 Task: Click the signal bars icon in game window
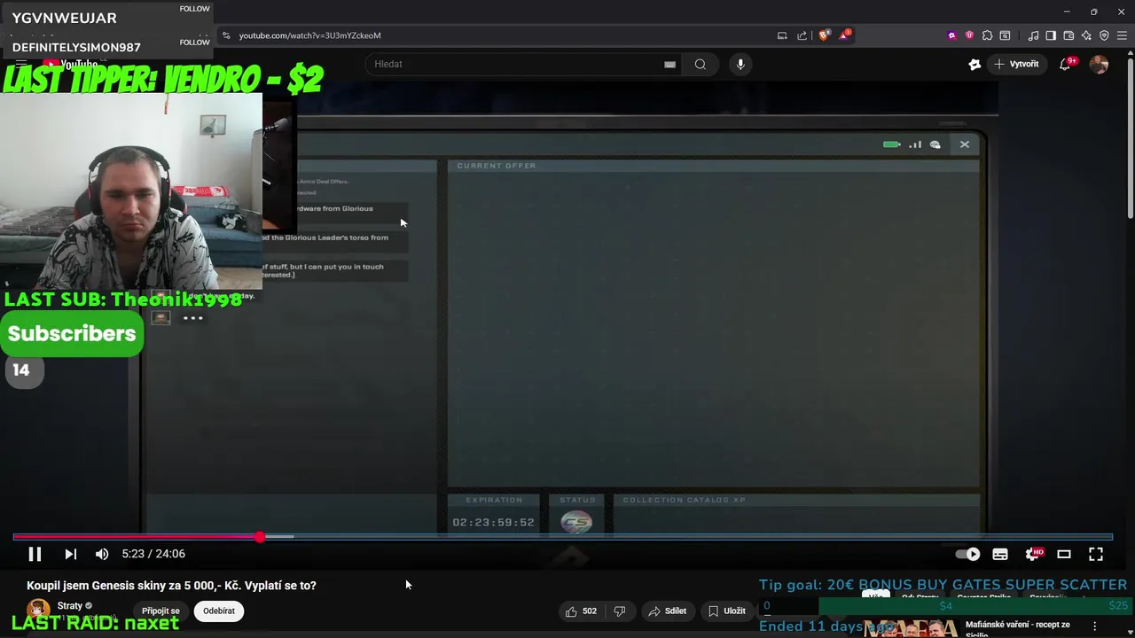[x=915, y=144]
